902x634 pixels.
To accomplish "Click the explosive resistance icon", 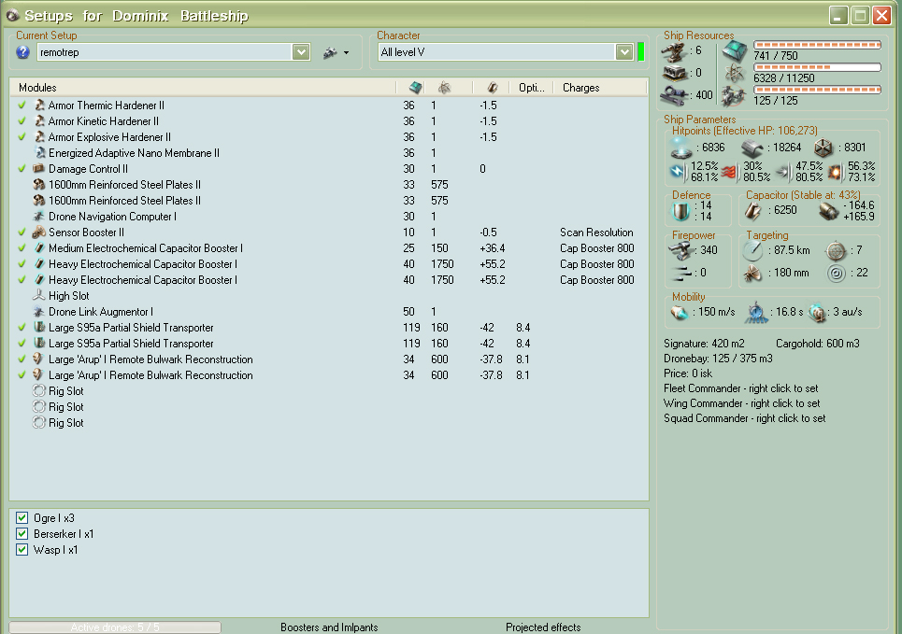I will 836,172.
